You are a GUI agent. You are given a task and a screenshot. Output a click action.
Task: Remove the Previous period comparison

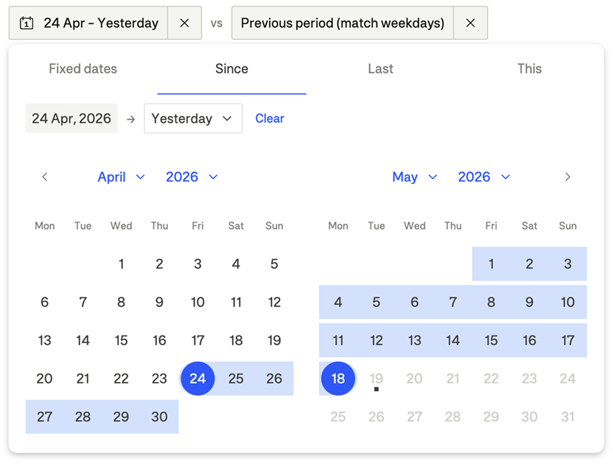pyautogui.click(x=471, y=23)
